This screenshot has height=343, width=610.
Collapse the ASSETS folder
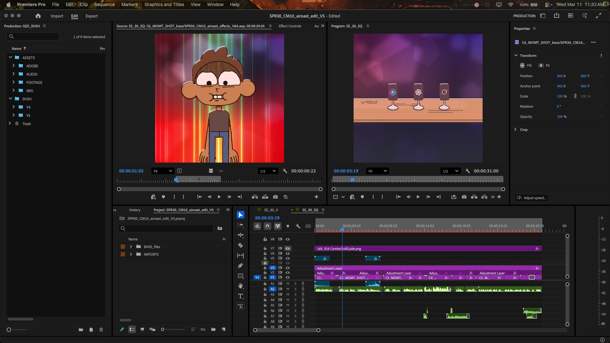point(10,57)
